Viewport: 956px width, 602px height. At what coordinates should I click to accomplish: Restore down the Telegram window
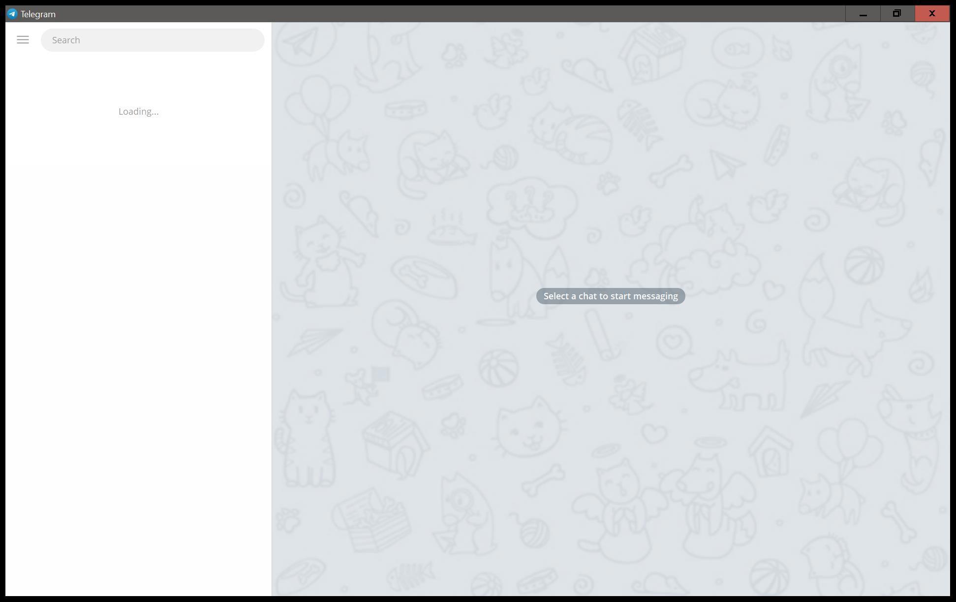point(896,14)
